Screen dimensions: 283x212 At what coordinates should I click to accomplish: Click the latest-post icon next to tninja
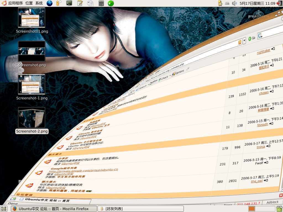click(x=268, y=146)
